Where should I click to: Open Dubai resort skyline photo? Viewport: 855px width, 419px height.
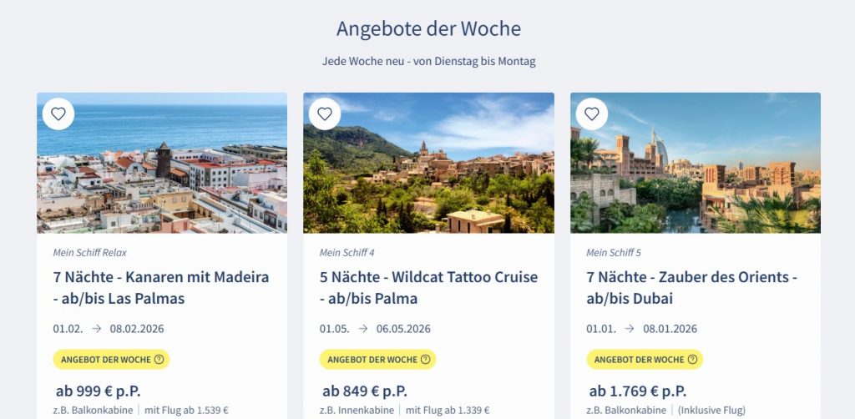point(696,175)
